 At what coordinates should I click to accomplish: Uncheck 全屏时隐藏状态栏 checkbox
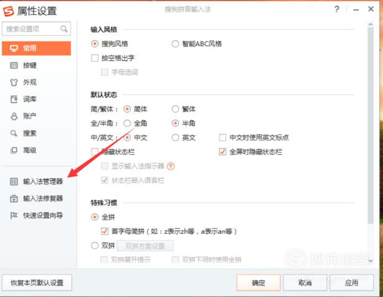tap(222, 152)
